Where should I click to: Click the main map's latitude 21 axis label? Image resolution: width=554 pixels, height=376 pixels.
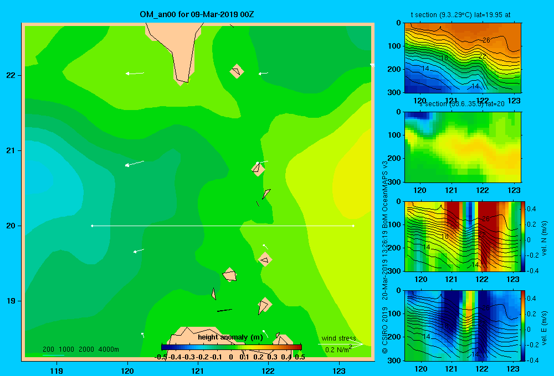11,150
